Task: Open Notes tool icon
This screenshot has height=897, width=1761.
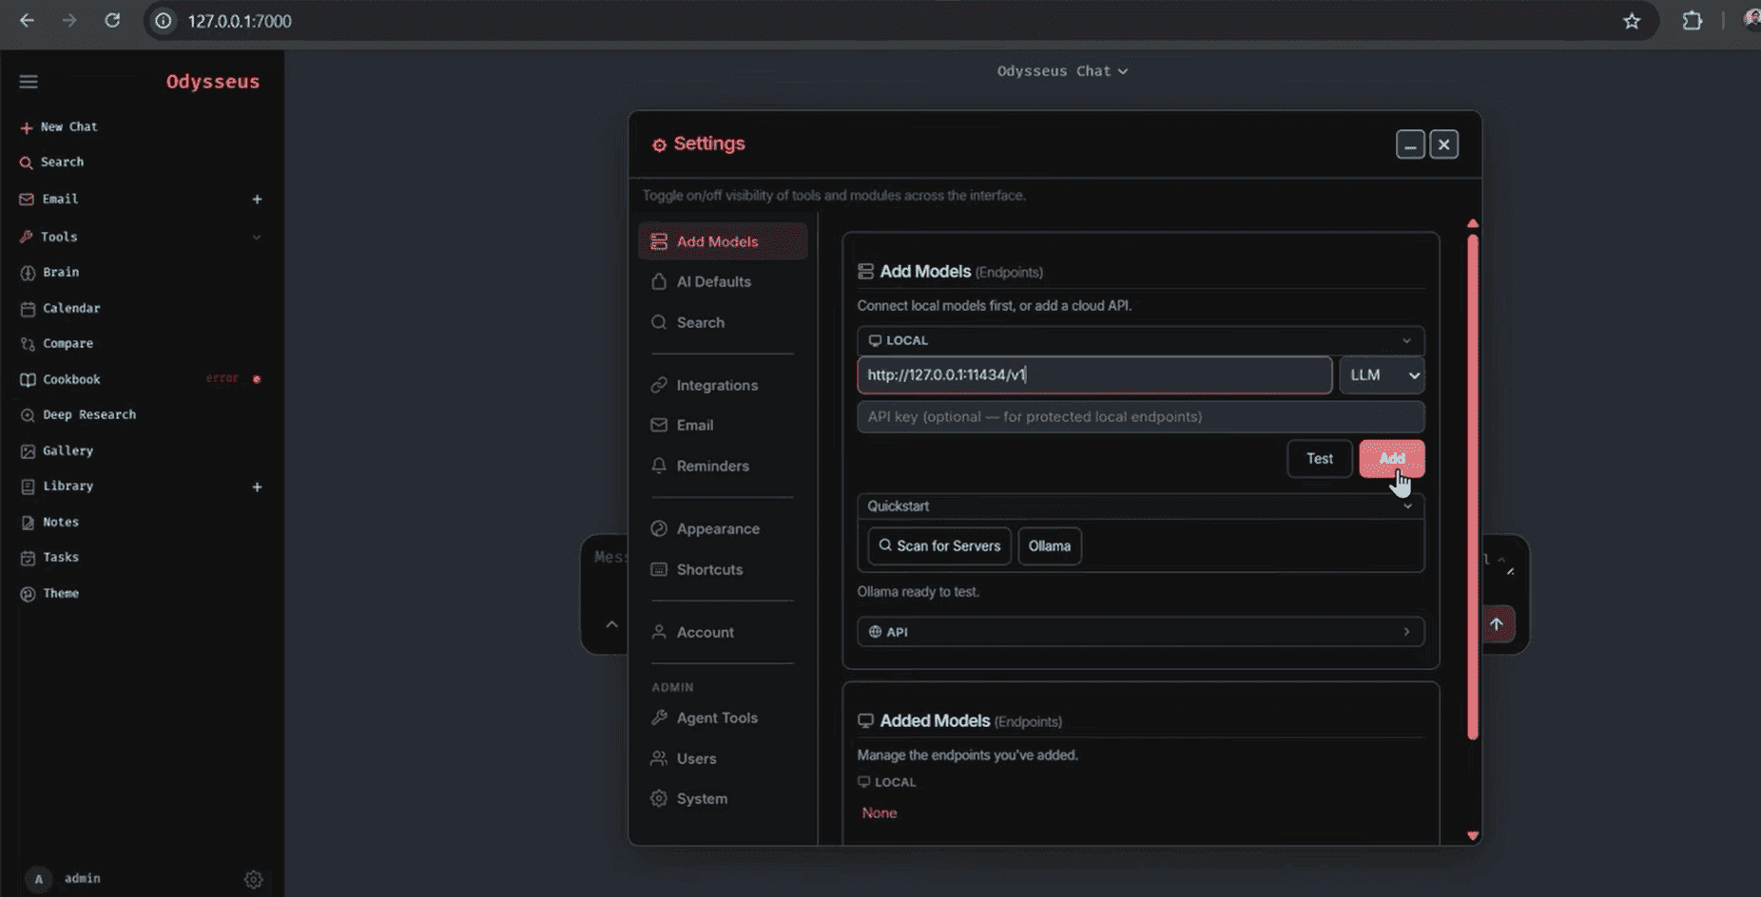Action: tap(28, 523)
